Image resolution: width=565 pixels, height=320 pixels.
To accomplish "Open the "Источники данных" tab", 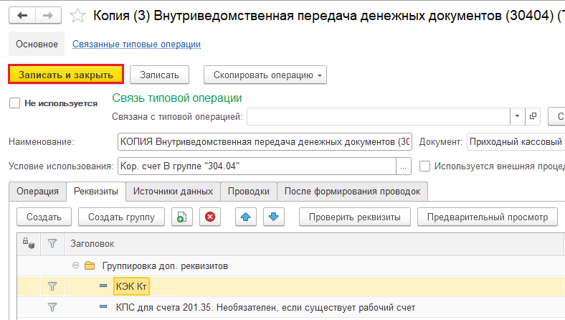I will point(173,191).
